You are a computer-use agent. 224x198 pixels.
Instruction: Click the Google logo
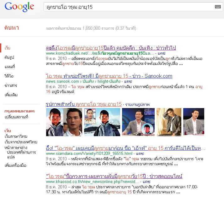pos(19,7)
